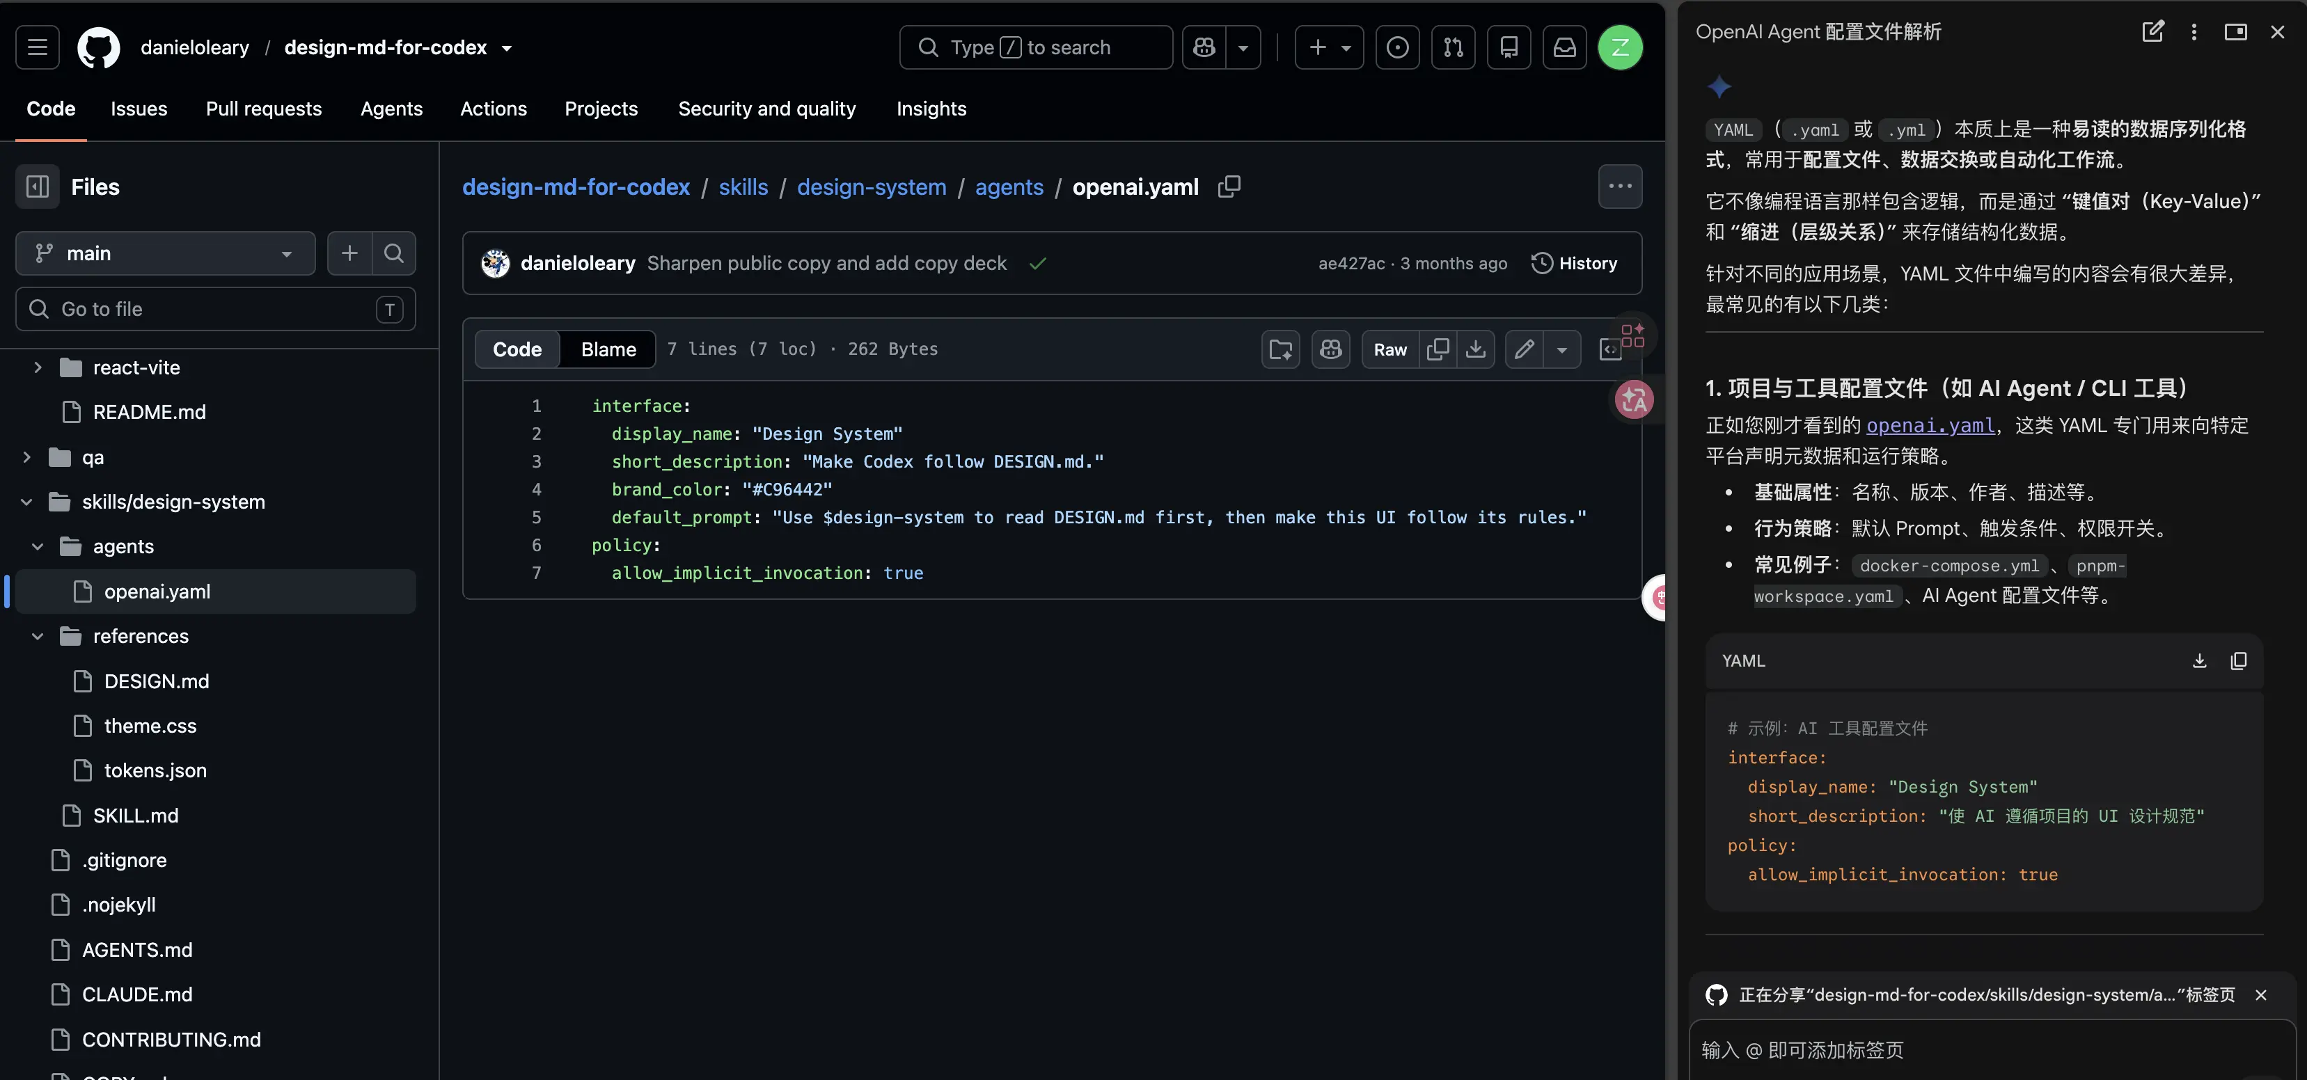Open Copilot chat icon in header
This screenshot has height=1080, width=2307.
1204,47
